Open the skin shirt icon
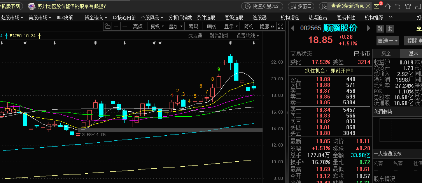 pyautogui.click(x=408, y=7)
